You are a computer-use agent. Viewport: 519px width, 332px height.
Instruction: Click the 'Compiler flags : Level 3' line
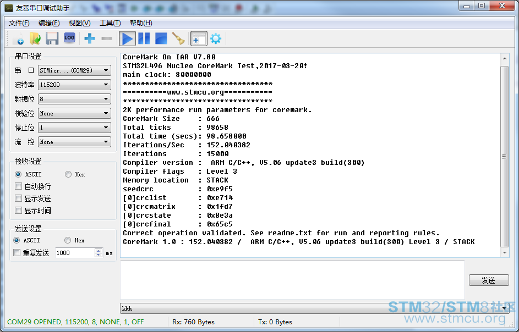(180, 171)
